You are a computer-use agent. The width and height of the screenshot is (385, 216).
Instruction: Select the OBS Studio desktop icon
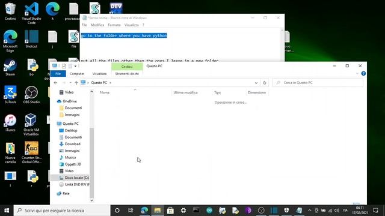tap(31, 95)
